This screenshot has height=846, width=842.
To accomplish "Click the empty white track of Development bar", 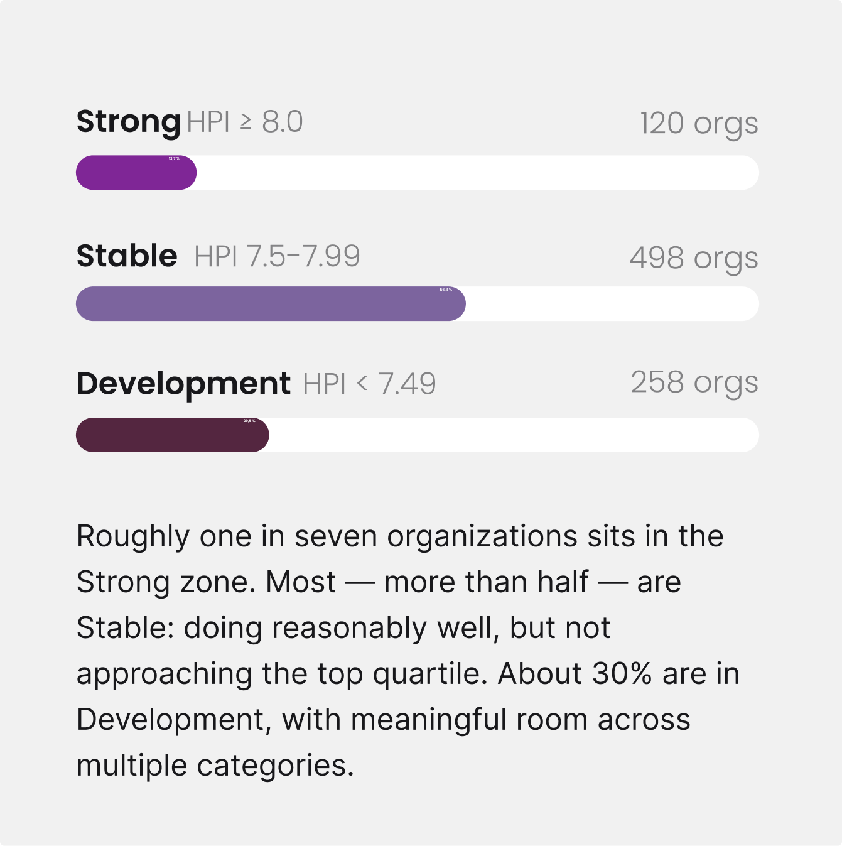I will coord(514,435).
